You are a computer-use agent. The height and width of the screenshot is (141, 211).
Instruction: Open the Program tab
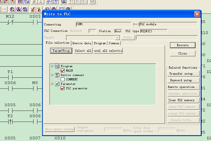click(x=100, y=43)
